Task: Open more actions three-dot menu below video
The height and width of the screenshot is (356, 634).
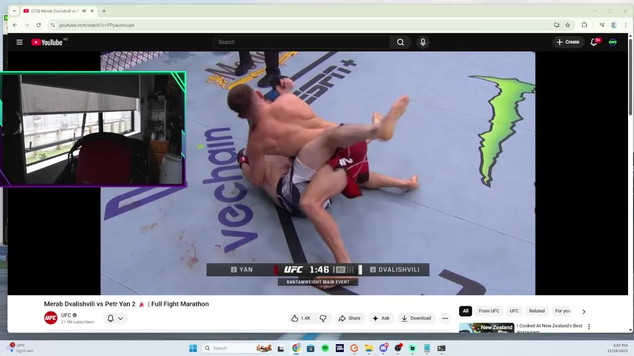Action: tap(445, 318)
